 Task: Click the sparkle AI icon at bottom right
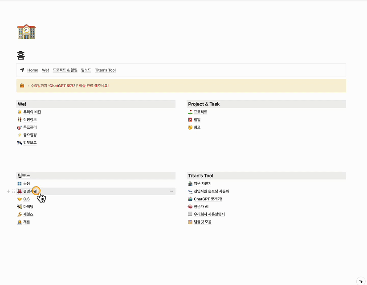361,281
